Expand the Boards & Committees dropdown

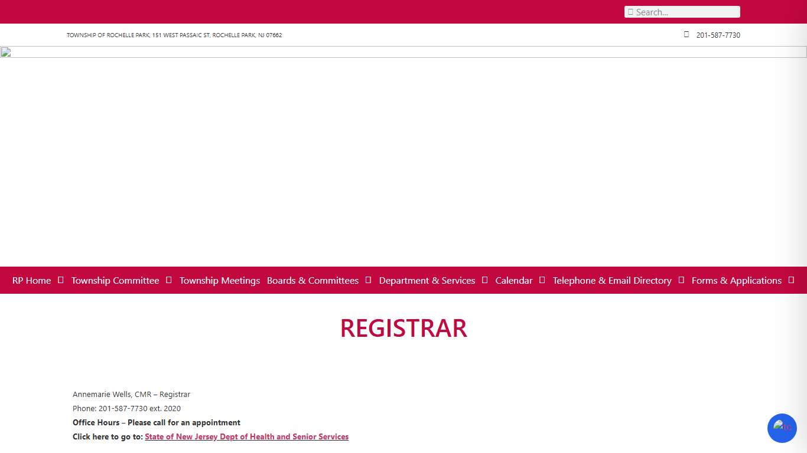tap(367, 280)
